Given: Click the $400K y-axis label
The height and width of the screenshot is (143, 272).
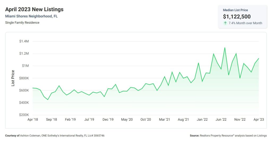Looking at the screenshot, I should tap(24, 103).
